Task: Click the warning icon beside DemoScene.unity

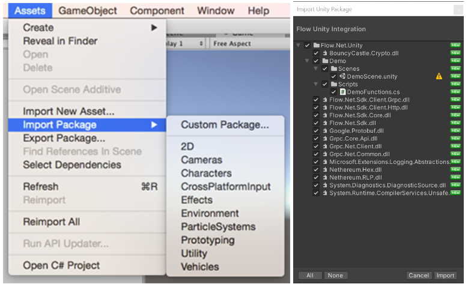Action: [439, 76]
